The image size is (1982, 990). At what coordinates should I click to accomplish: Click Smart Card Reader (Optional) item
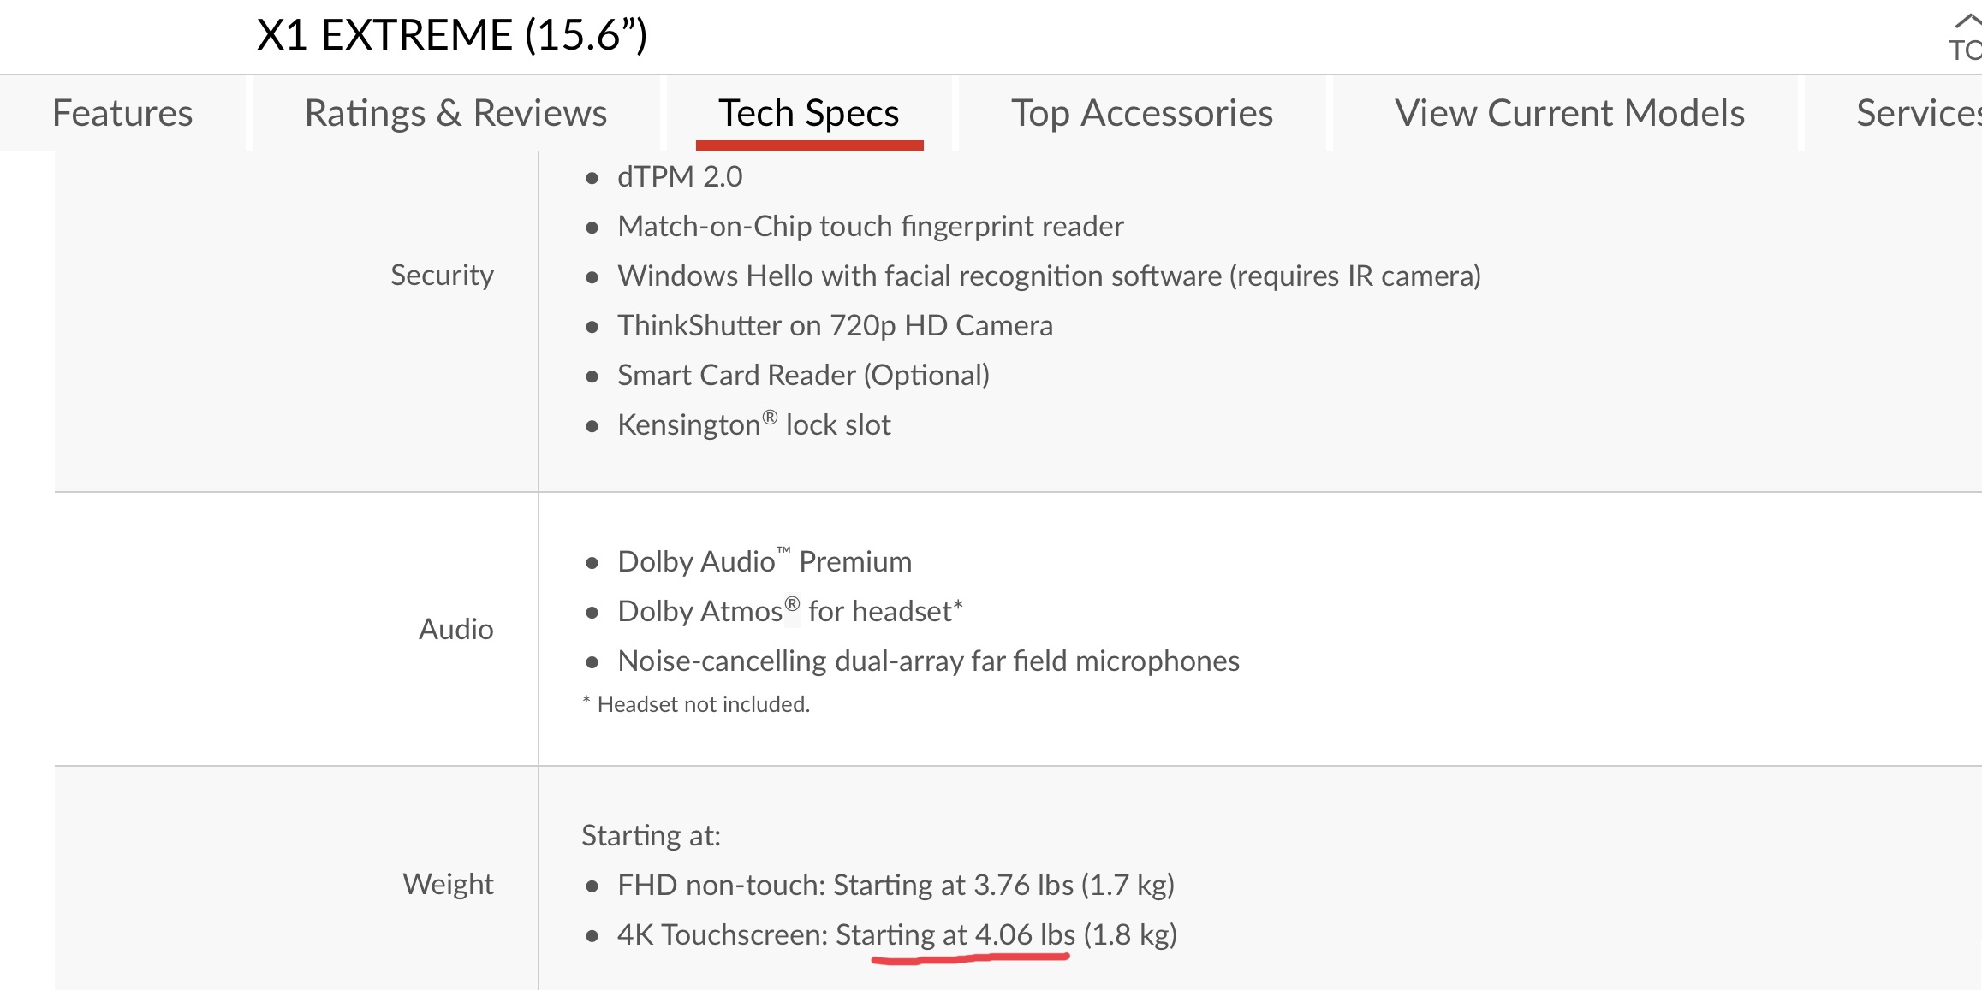pos(803,376)
